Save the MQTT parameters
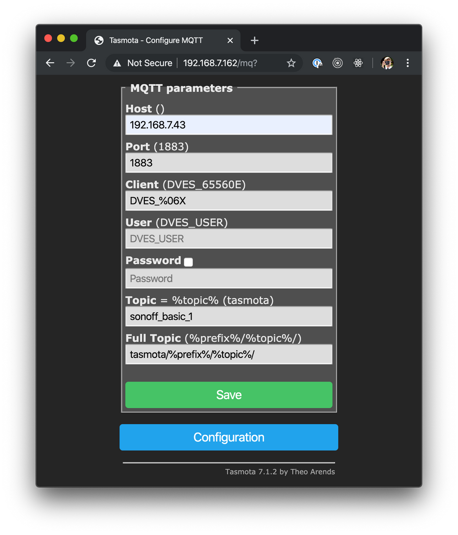Screen dimensions: 458x535 229,394
